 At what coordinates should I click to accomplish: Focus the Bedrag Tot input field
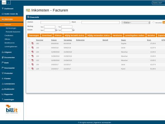[x=67, y=27]
